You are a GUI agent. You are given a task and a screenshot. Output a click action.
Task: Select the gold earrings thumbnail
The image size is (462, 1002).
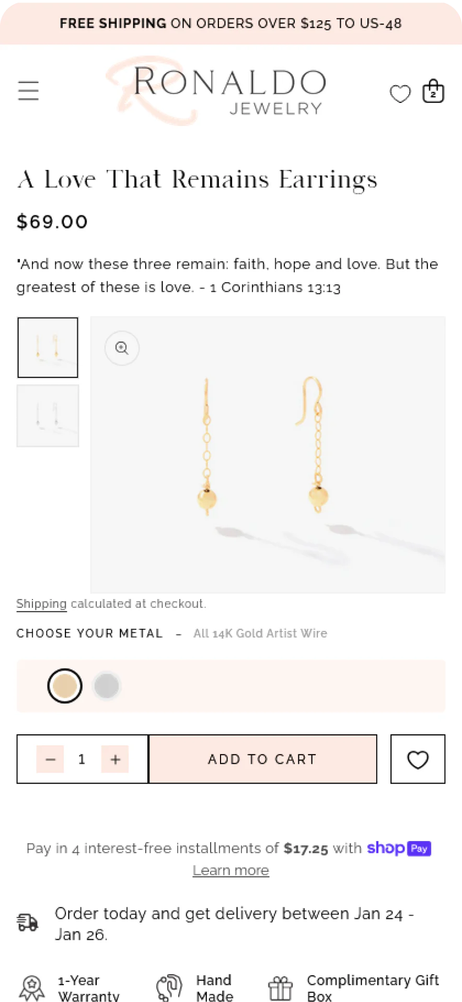click(48, 348)
